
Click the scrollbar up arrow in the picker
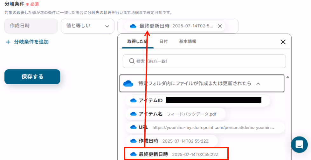[x=287, y=77]
